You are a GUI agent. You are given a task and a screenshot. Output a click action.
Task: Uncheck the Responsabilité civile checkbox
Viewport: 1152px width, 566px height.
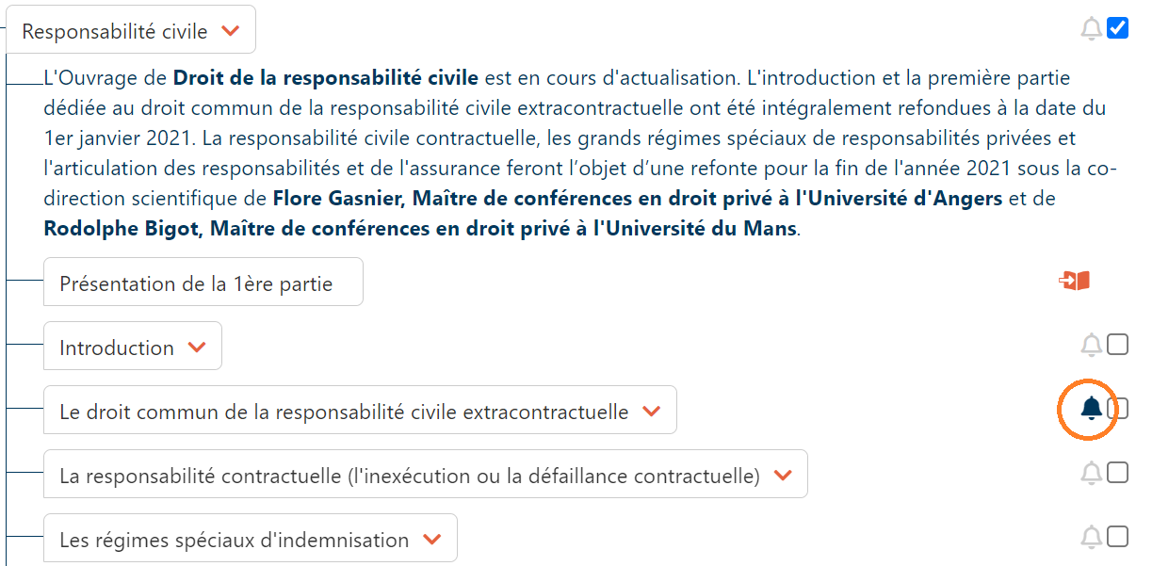(x=1118, y=28)
